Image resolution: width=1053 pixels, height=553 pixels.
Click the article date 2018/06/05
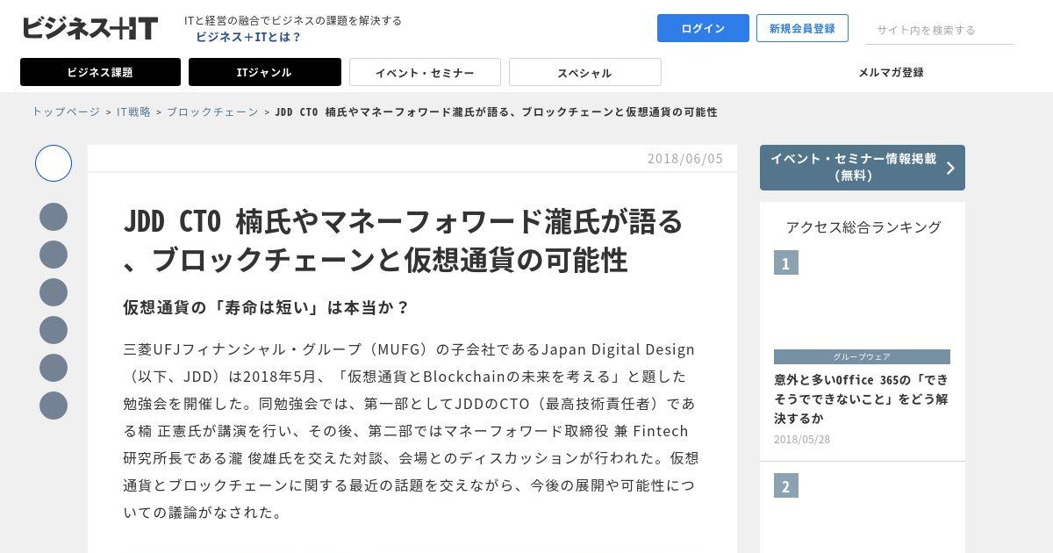685,159
